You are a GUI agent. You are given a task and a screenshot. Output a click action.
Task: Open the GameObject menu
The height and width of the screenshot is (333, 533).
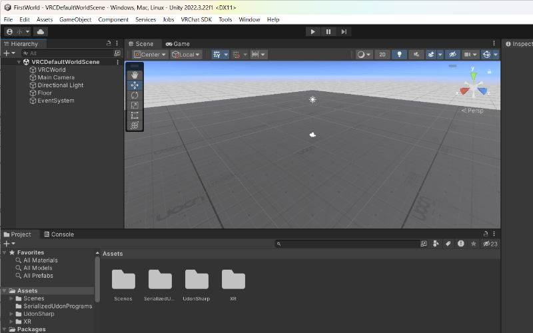75,19
